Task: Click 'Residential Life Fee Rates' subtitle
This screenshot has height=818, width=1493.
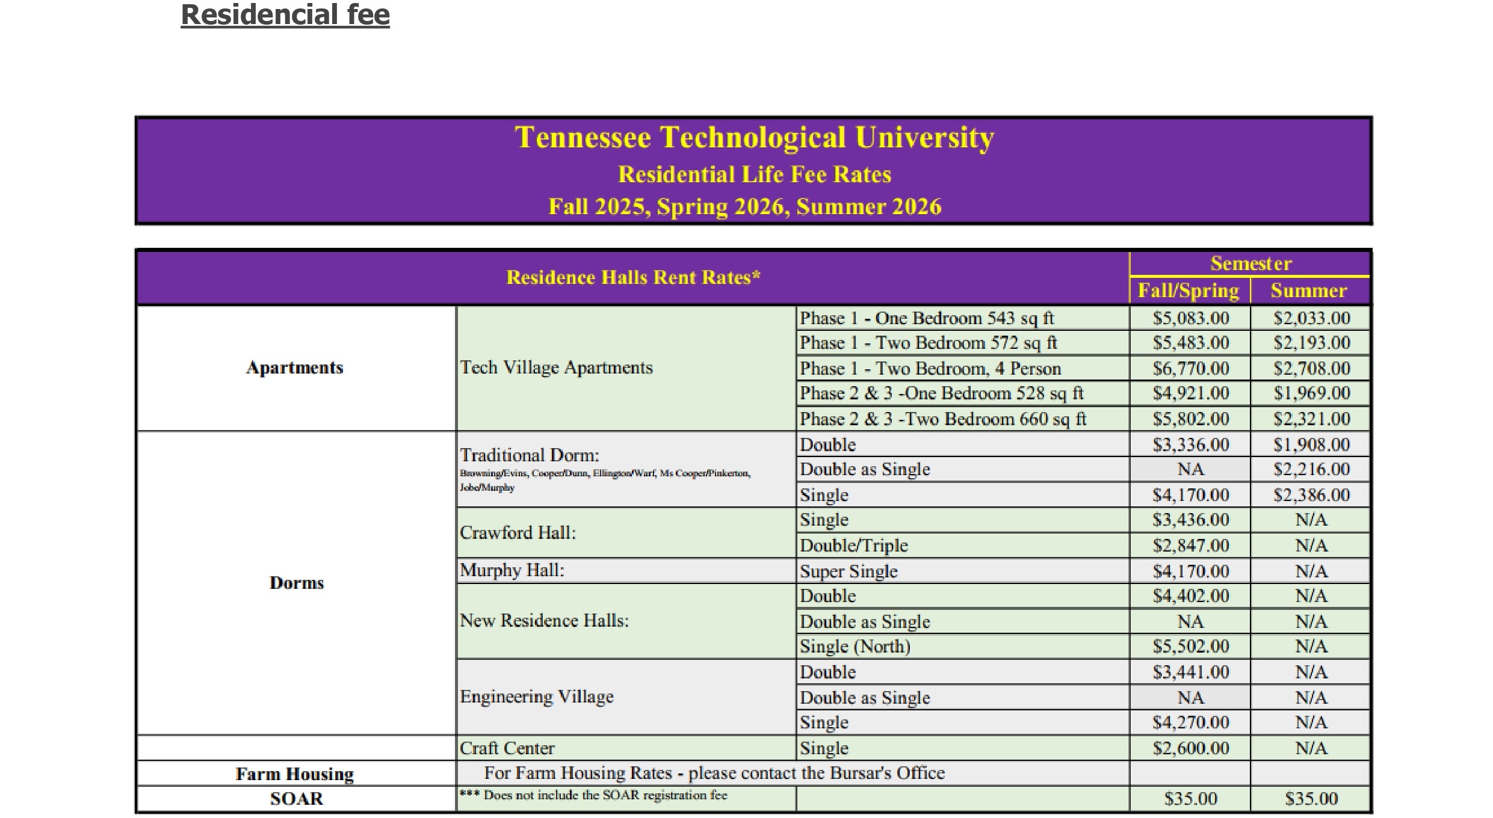Action: [754, 174]
